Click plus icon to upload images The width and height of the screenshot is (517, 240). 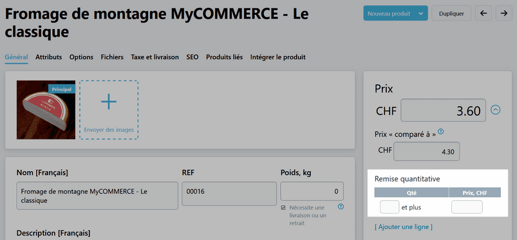(109, 102)
